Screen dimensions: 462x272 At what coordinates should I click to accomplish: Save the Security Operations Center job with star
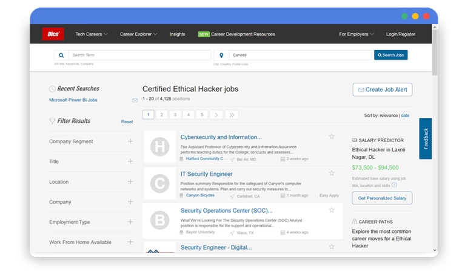pyautogui.click(x=332, y=210)
